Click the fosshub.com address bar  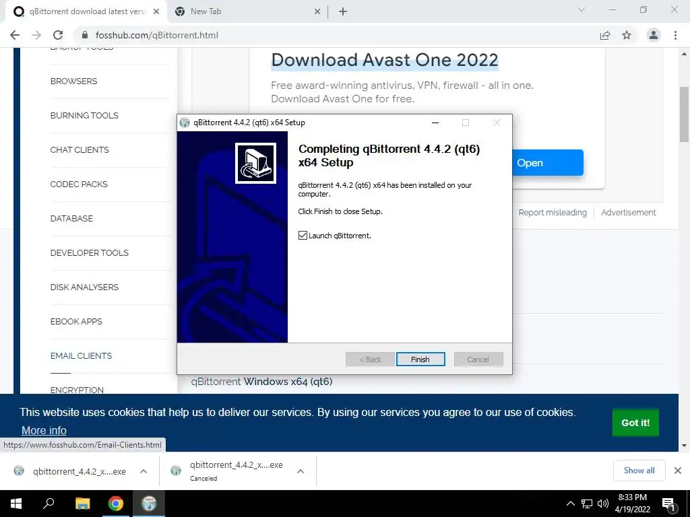[x=334, y=35]
